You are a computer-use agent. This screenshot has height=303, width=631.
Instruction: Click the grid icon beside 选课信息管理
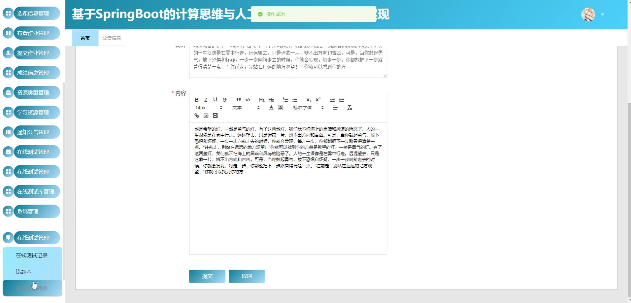(8, 13)
